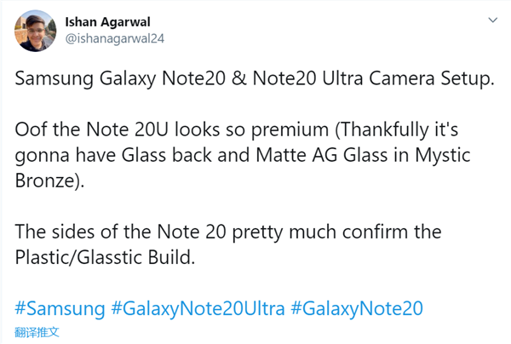Screen dimensions: 511x344
Task: Click Ishan Agarwal's profile avatar
Action: coord(33,32)
